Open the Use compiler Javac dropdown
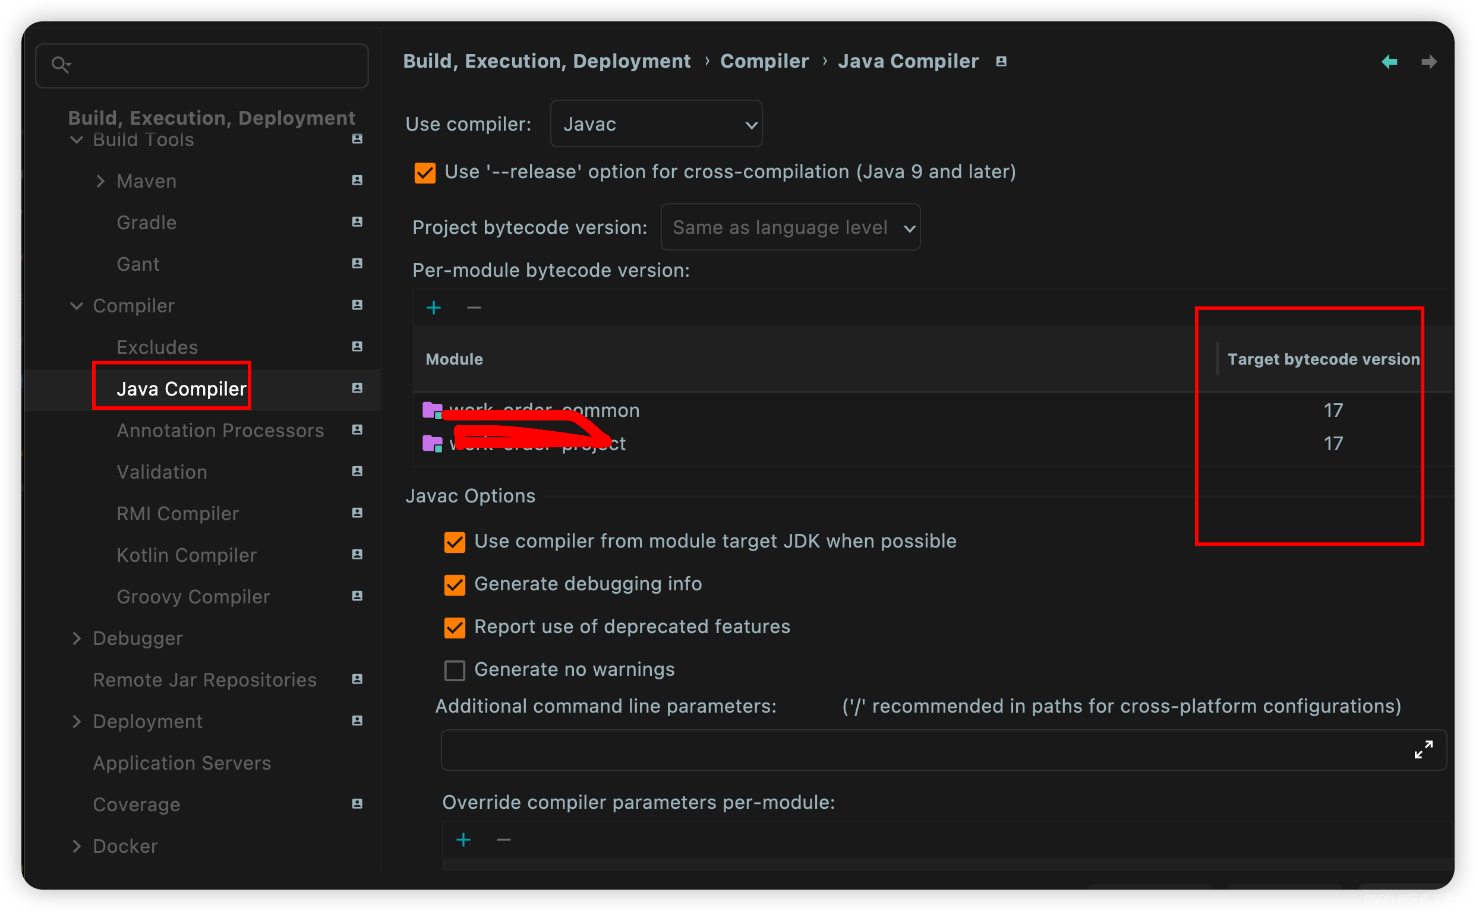The width and height of the screenshot is (1476, 911). (x=656, y=124)
